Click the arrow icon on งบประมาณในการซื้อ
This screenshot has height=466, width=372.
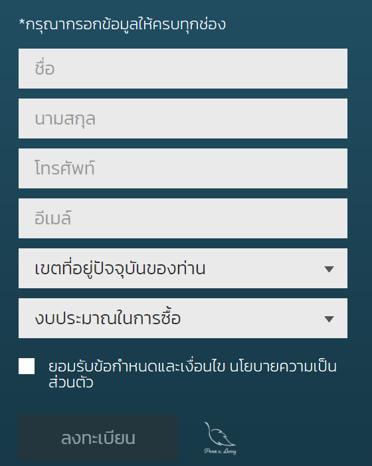coord(329,319)
